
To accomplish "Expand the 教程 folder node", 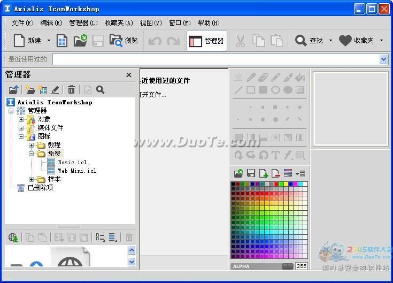I will tap(31, 145).
